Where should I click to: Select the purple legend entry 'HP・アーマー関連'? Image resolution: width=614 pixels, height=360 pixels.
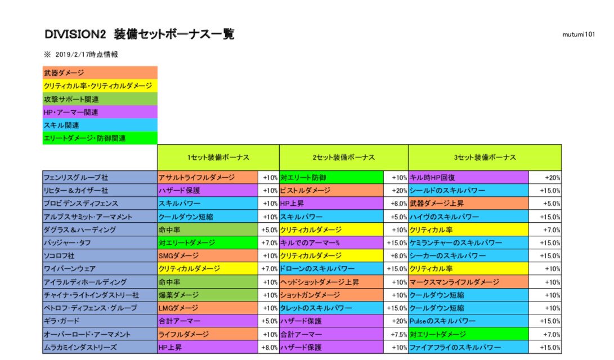pos(100,112)
